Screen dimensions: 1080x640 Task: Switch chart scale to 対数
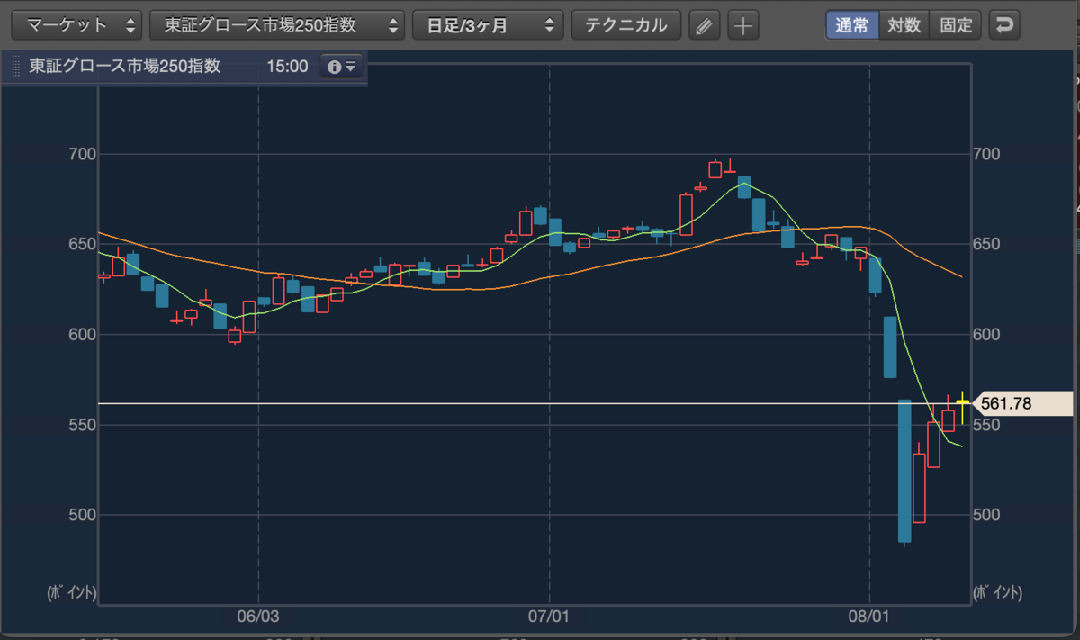click(904, 25)
